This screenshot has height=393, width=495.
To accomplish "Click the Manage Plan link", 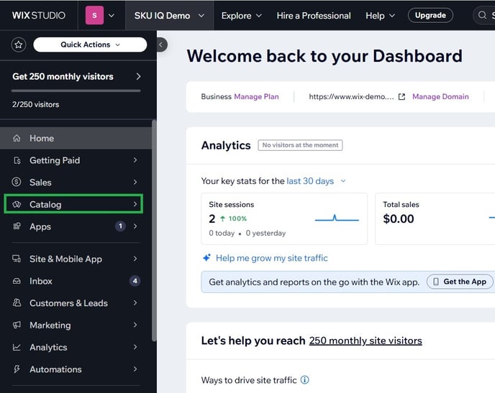I will tap(256, 97).
